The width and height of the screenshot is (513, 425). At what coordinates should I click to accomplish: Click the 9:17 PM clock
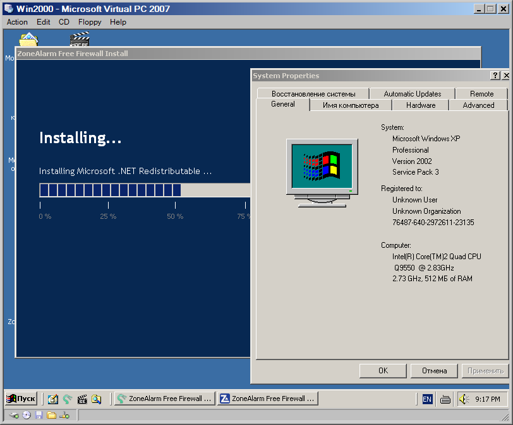point(488,399)
